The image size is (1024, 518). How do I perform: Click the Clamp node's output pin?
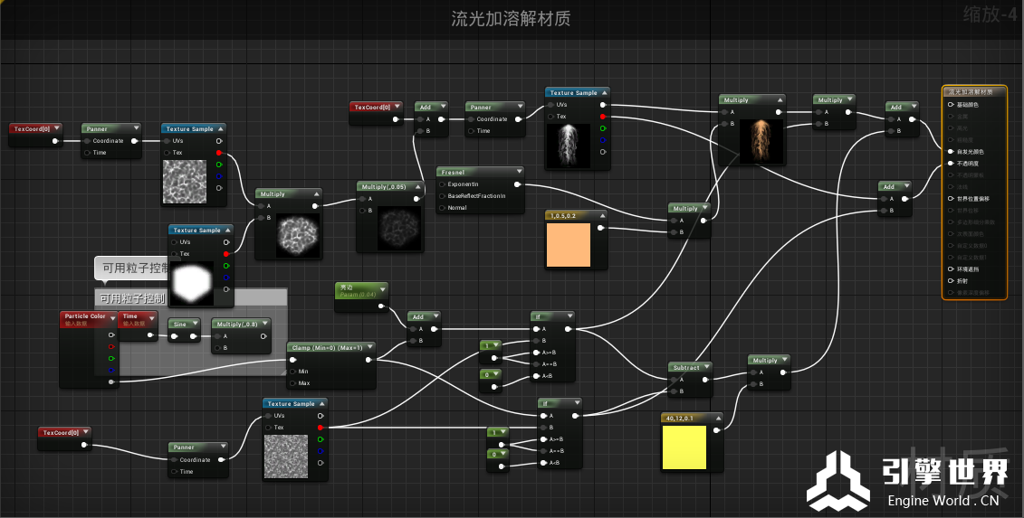click(x=369, y=360)
